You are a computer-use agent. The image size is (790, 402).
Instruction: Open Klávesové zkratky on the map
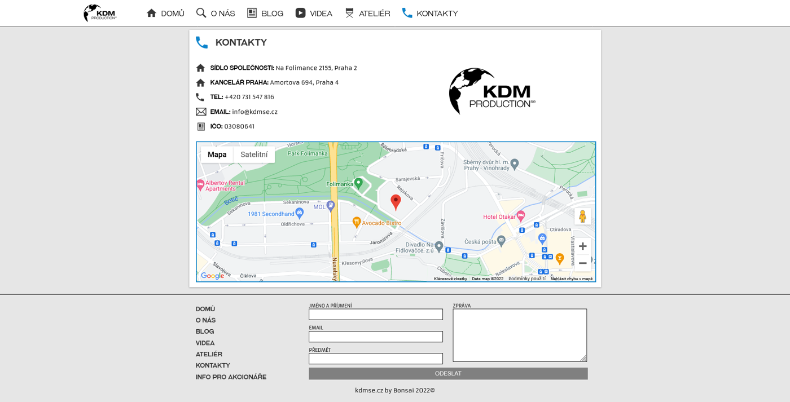450,279
